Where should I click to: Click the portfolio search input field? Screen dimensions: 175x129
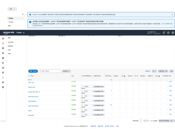pyautogui.click(x=50, y=71)
